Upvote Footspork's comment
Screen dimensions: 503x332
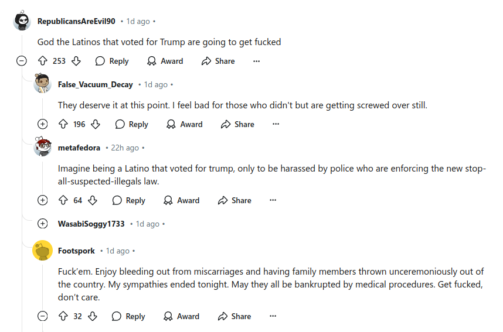pos(63,316)
